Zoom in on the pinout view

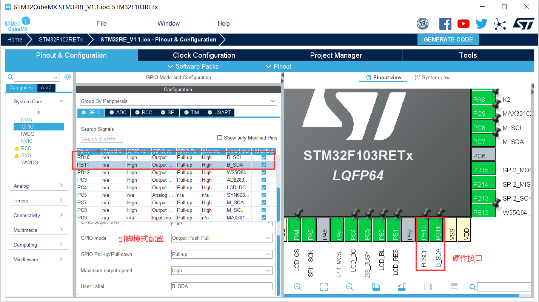point(298,287)
